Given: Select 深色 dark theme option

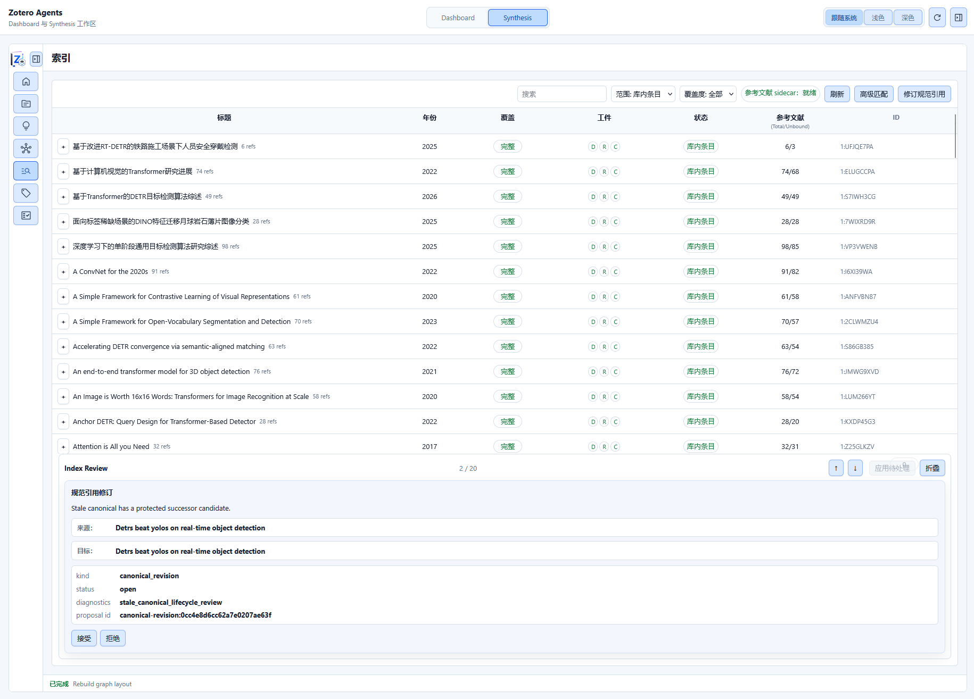Looking at the screenshot, I should pyautogui.click(x=907, y=18).
